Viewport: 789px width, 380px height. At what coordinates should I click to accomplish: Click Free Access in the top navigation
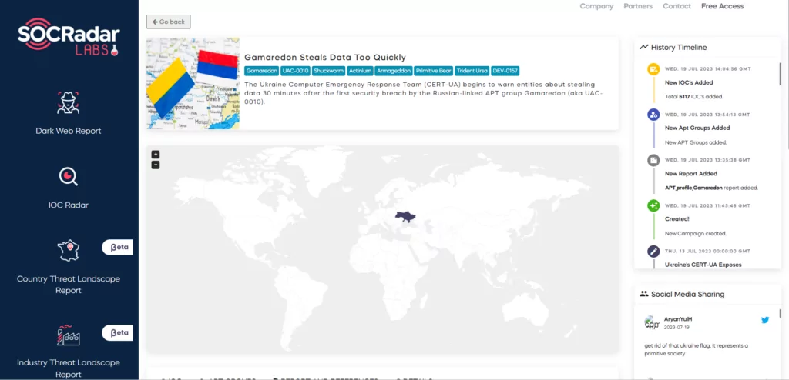(x=722, y=6)
